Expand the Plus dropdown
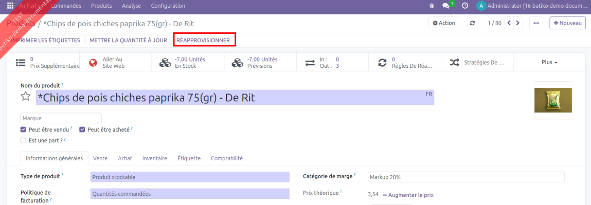 tap(549, 63)
